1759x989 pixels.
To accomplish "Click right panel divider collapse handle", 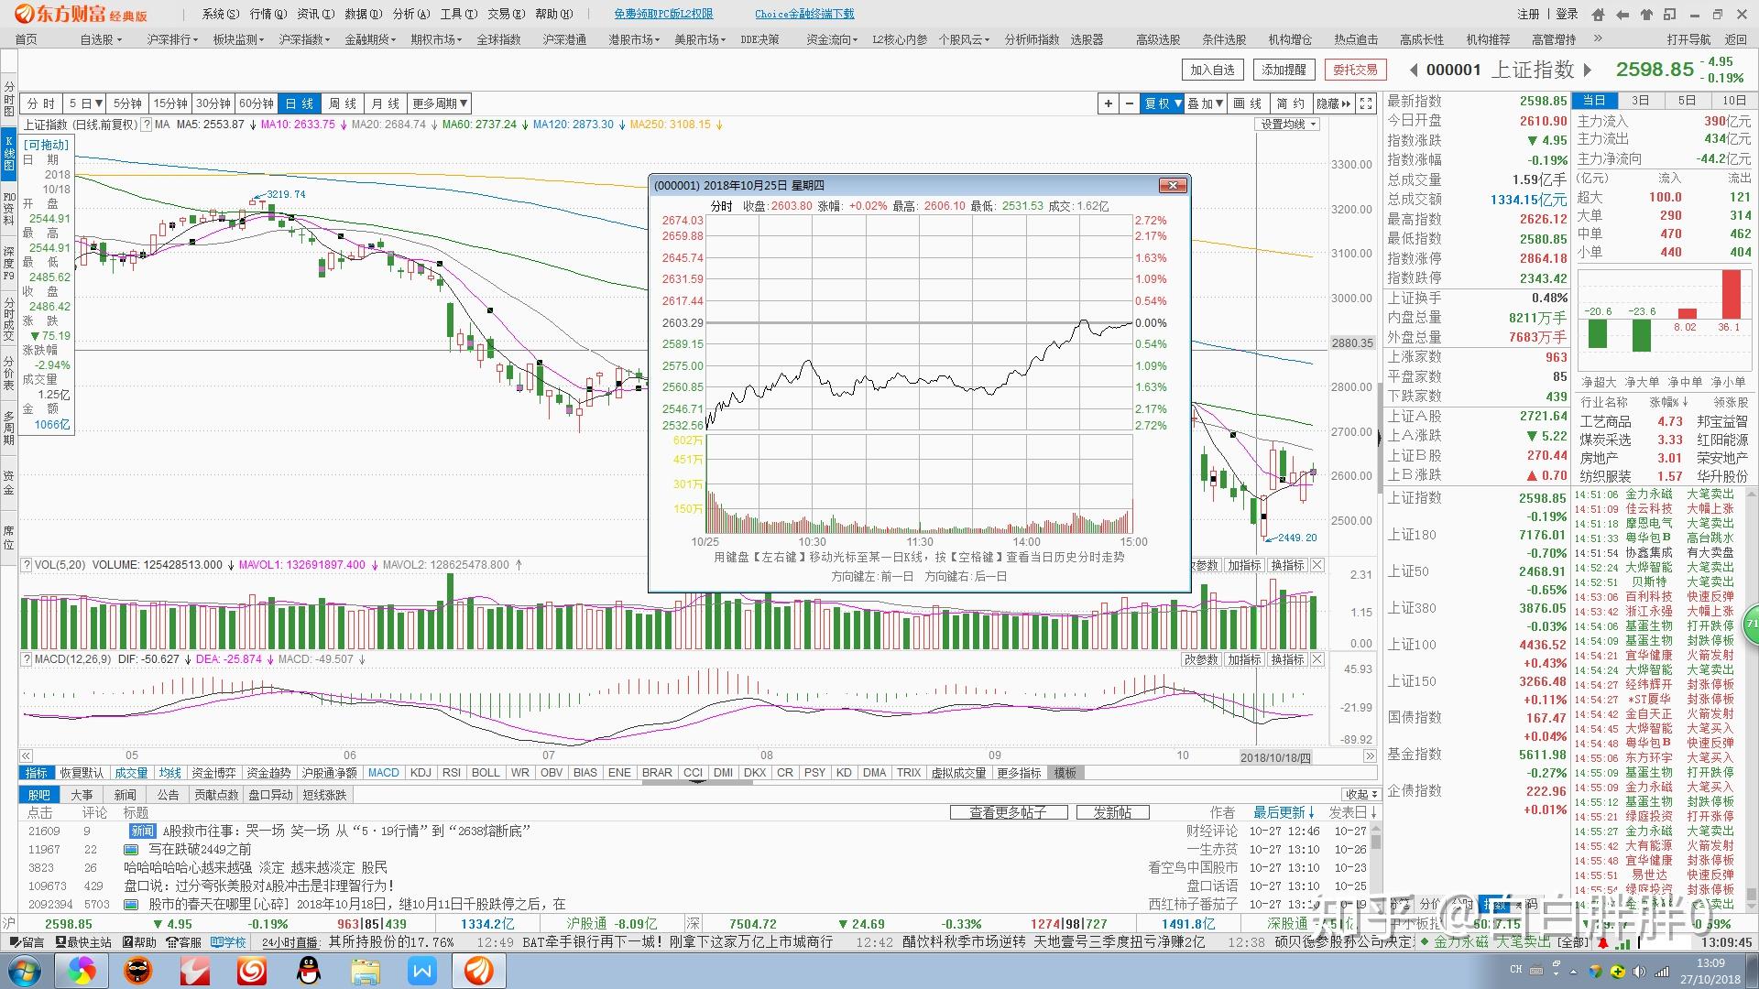I will [1381, 440].
